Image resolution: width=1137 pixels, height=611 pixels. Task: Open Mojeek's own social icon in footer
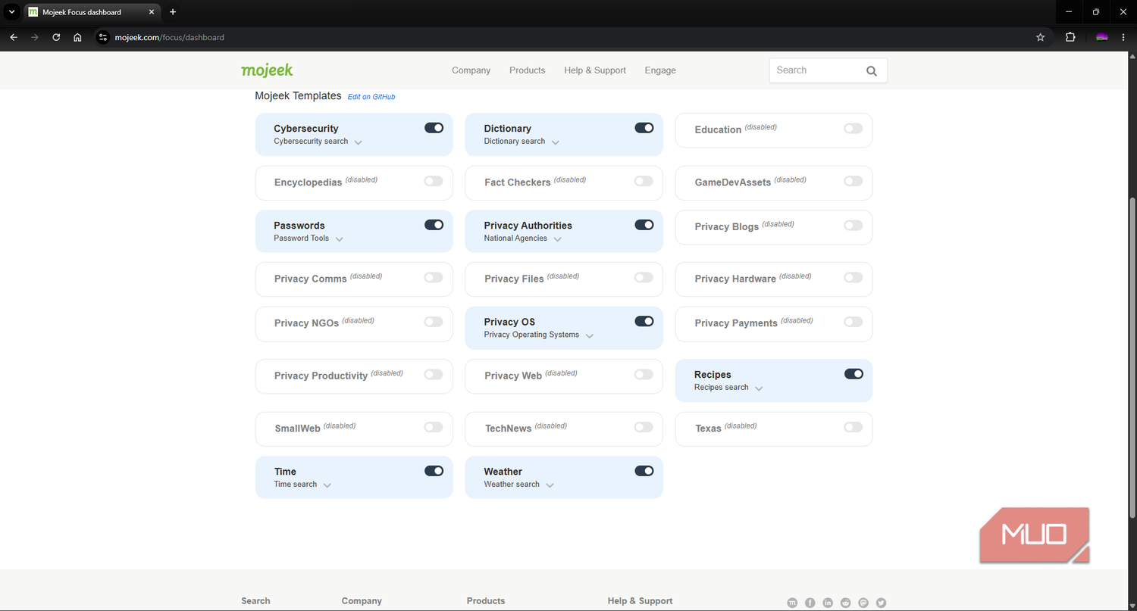792,603
